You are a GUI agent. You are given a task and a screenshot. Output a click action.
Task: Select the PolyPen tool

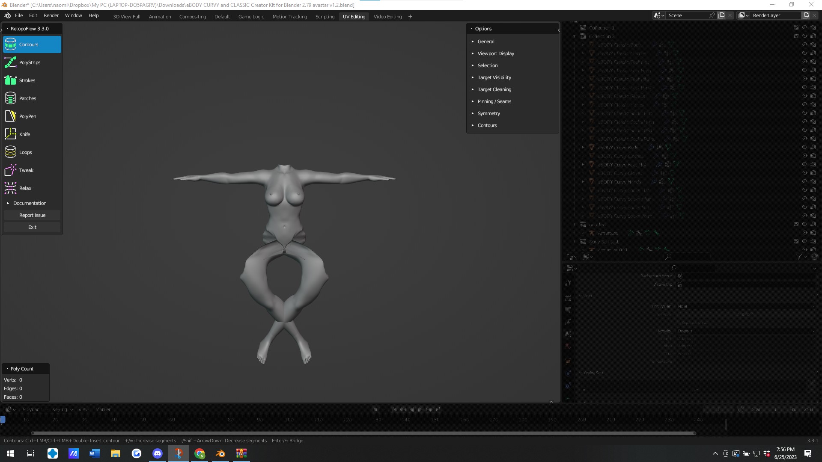pos(27,116)
